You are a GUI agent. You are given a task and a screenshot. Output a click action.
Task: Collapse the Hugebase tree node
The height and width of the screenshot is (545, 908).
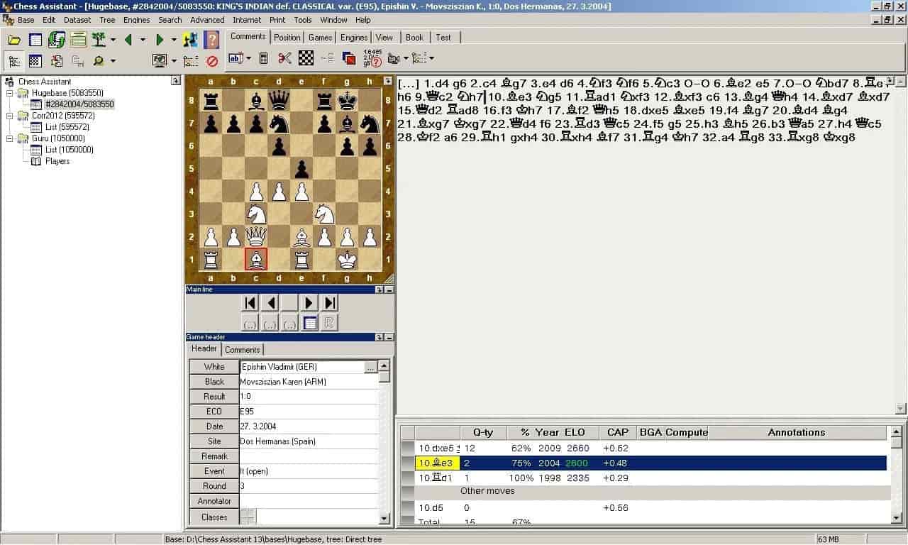tap(10, 93)
